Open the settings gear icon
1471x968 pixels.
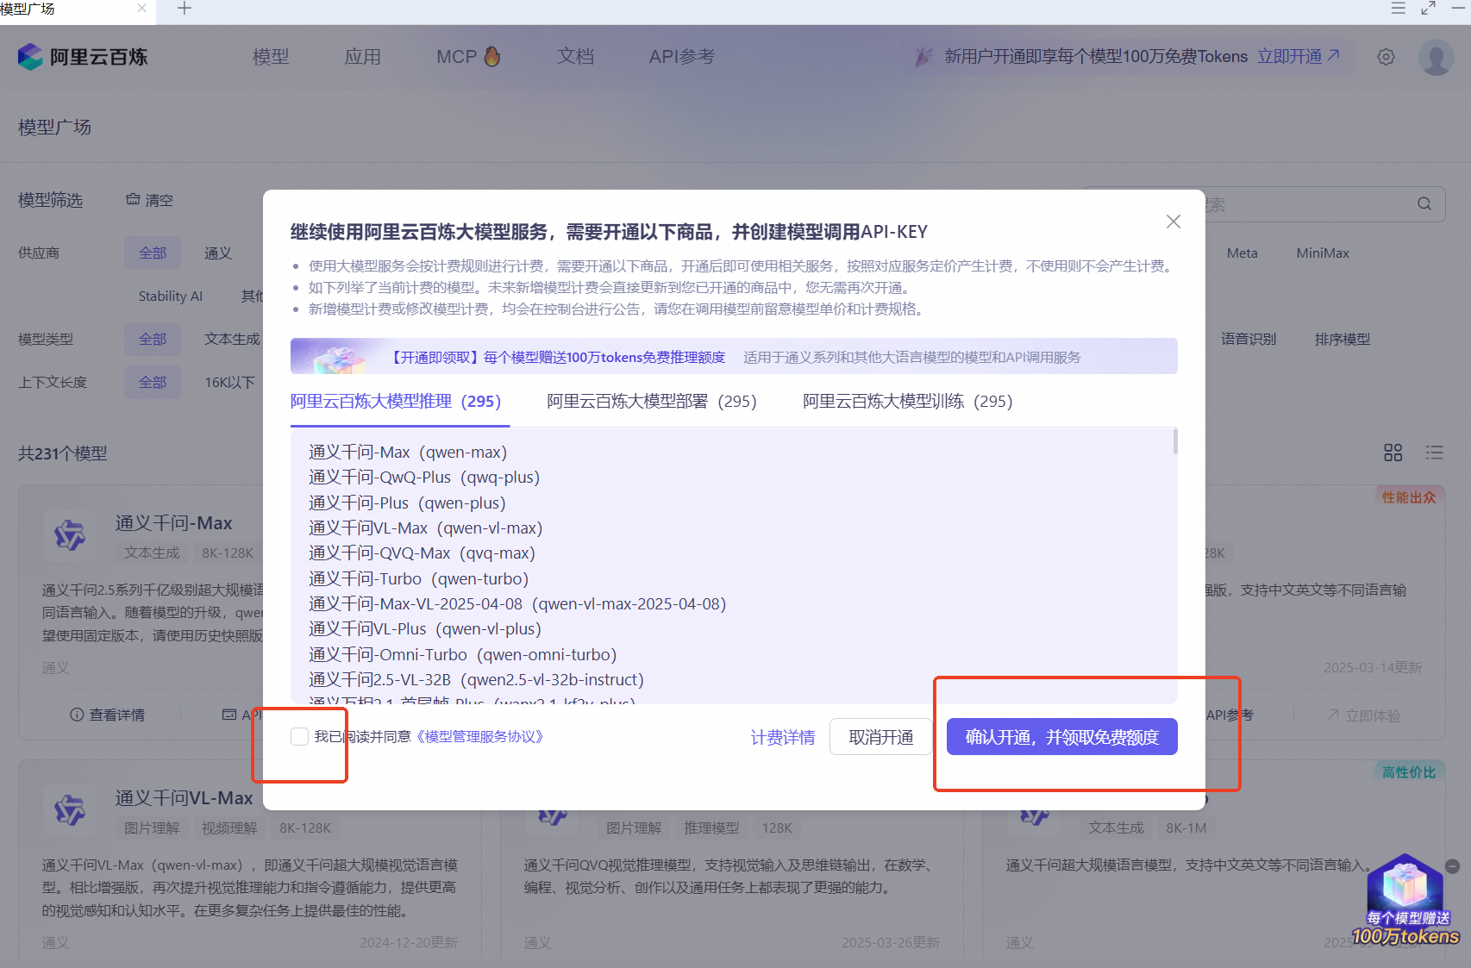click(x=1386, y=57)
